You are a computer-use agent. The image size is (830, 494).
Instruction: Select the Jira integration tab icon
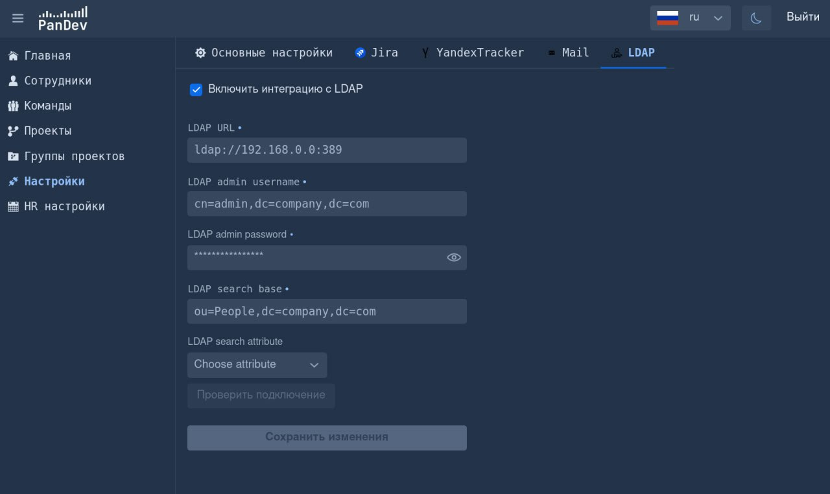[x=361, y=53]
